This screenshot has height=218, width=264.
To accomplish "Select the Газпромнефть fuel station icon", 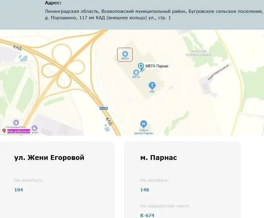I will pyautogui.click(x=16, y=122).
